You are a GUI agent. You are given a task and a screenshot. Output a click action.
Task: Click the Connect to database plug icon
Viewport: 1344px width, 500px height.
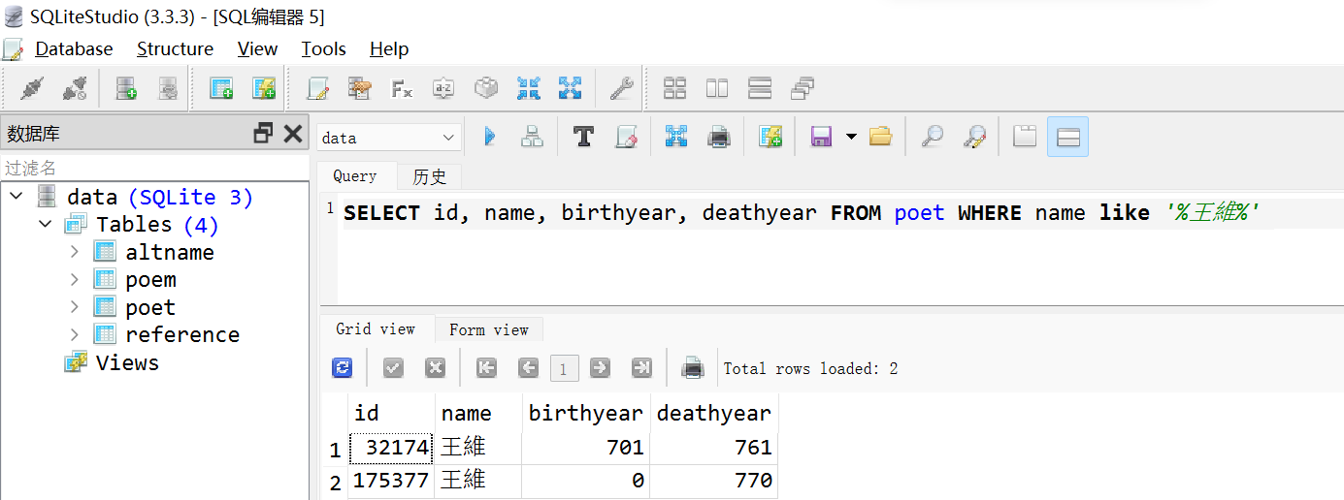pyautogui.click(x=32, y=89)
